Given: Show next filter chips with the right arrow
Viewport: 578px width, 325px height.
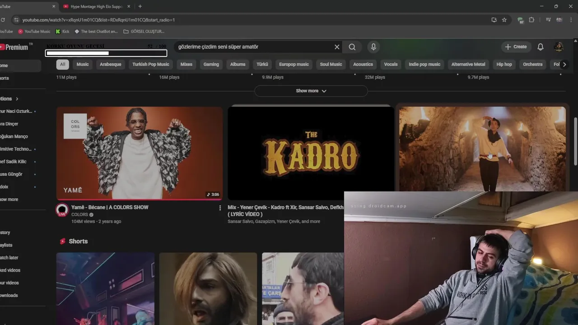Looking at the screenshot, I should [564, 65].
